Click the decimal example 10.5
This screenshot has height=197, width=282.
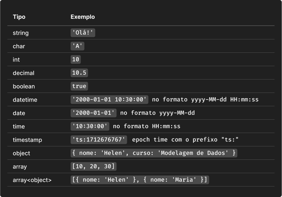point(79,73)
